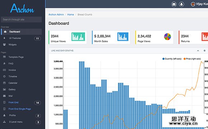Click the UI Features droplet icon
The width and height of the screenshot is (208, 129).
pos(4,38)
